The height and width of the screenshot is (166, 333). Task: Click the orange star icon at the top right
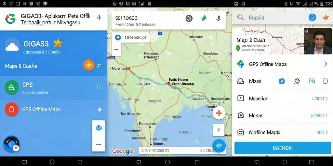point(326,18)
